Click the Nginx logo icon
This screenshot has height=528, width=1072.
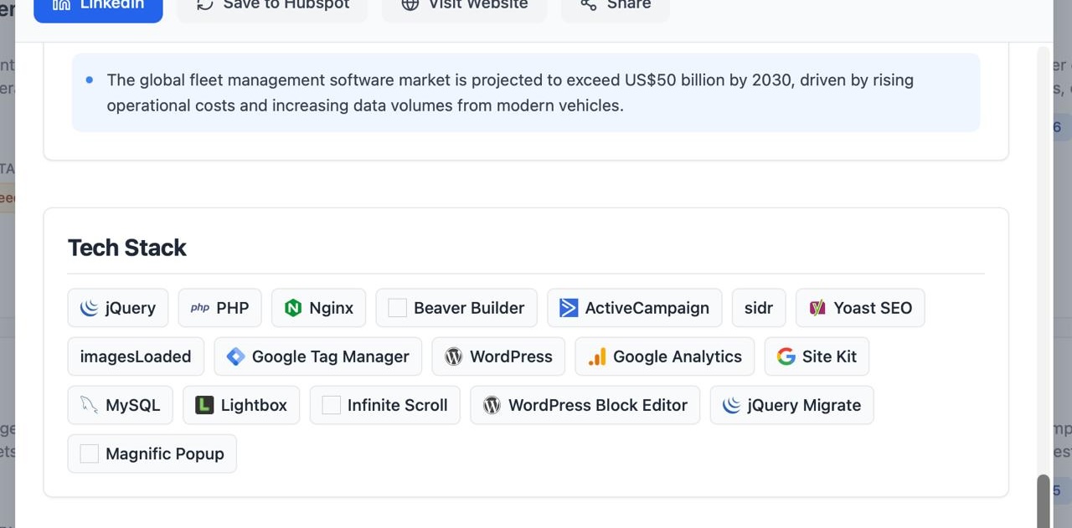tap(293, 307)
